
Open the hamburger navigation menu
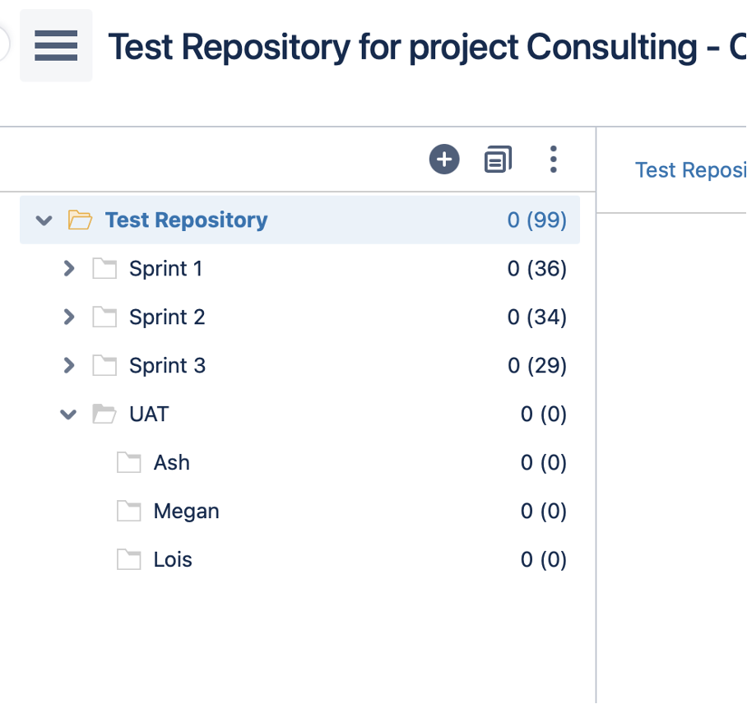pyautogui.click(x=56, y=45)
